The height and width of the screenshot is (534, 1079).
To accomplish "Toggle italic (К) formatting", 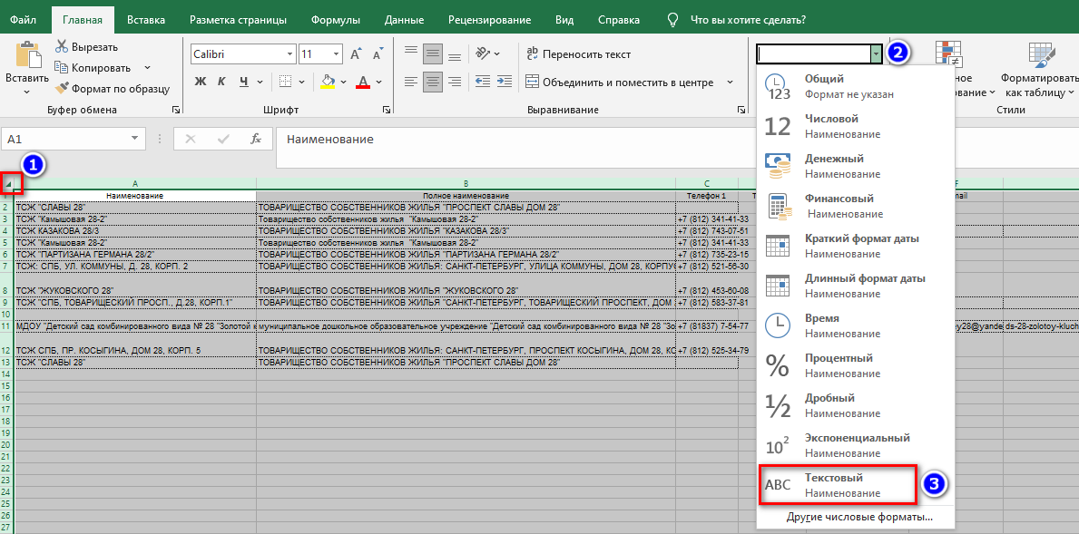I will [222, 82].
